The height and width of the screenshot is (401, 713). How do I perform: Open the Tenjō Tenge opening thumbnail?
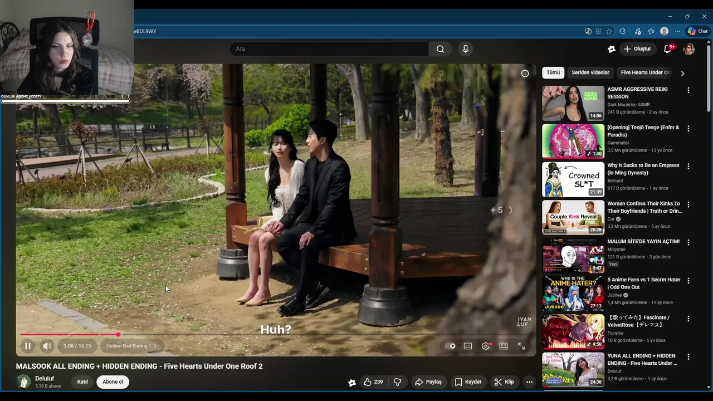click(573, 141)
